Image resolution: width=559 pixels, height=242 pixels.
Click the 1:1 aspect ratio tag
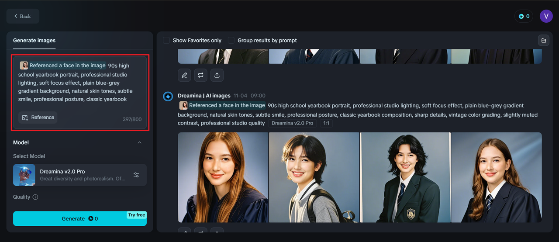tap(326, 123)
